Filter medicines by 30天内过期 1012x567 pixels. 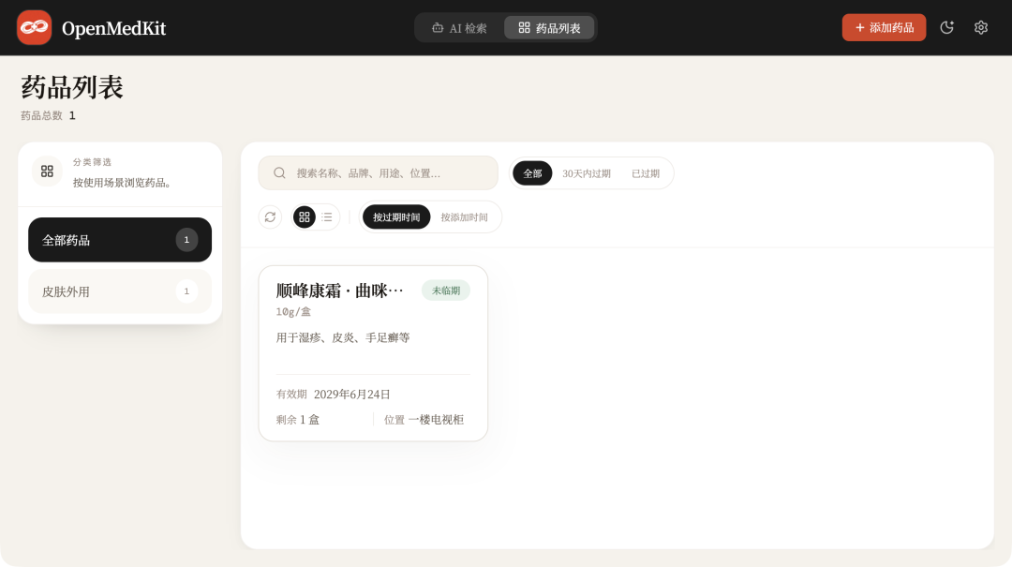[586, 173]
